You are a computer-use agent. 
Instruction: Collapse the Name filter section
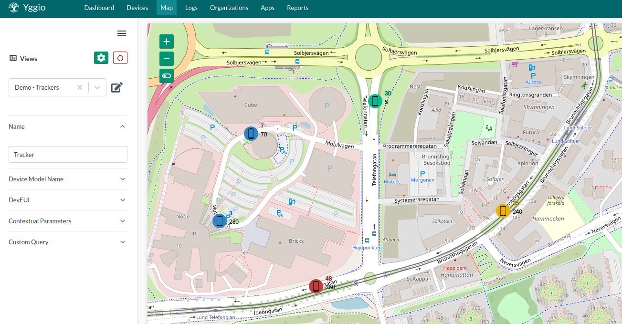click(123, 126)
